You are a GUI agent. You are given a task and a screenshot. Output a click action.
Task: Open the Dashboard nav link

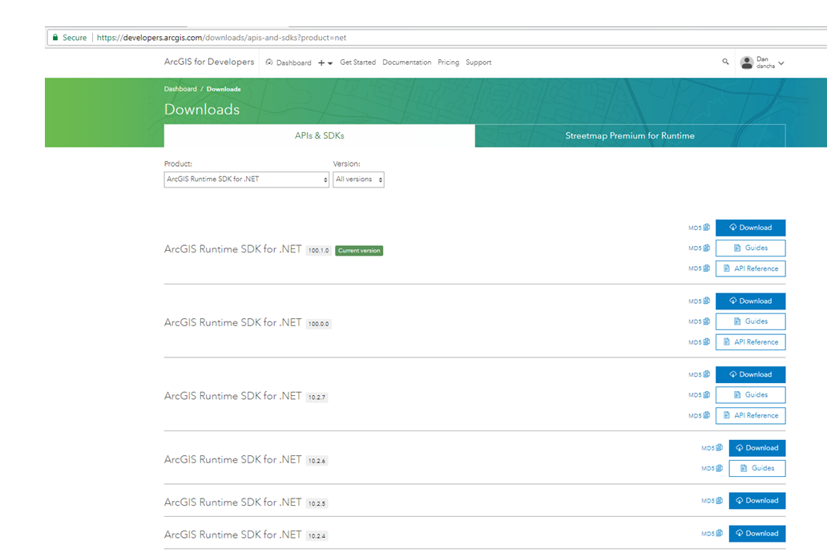288,63
